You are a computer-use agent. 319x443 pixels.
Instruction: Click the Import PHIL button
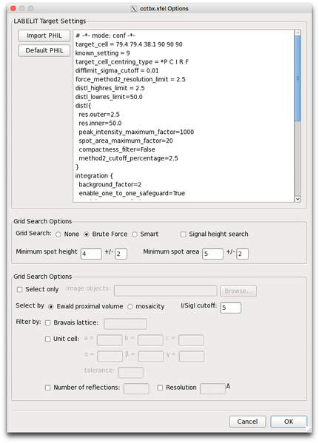44,35
